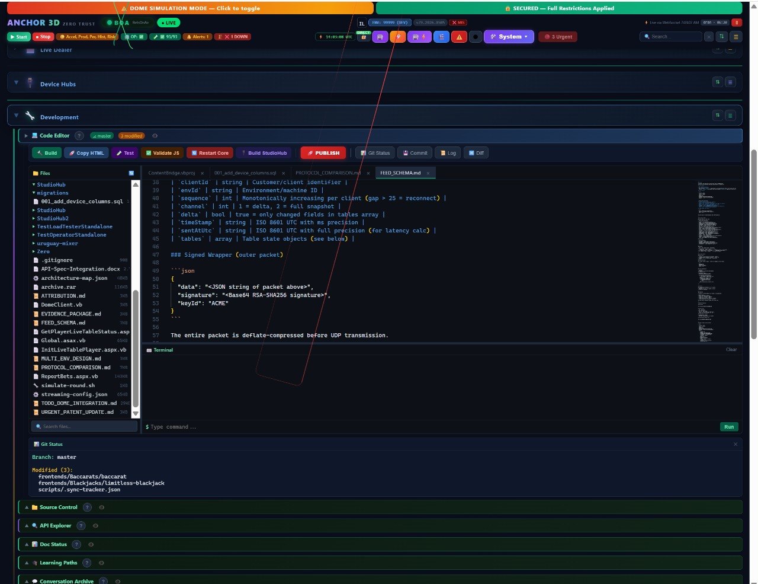Run the terminal command with Run button

pos(729,427)
